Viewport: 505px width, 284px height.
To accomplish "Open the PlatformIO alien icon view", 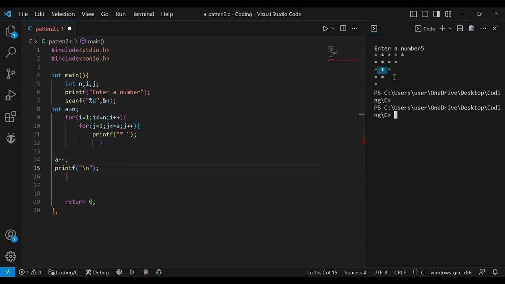I will point(11,138).
